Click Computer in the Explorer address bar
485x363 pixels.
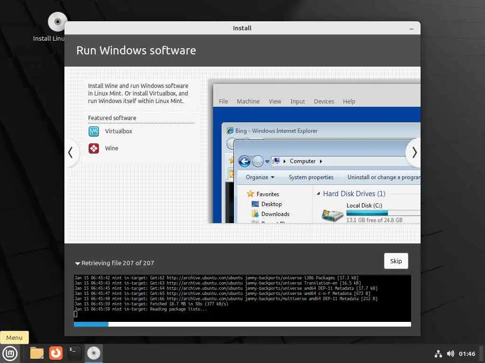tap(303, 161)
